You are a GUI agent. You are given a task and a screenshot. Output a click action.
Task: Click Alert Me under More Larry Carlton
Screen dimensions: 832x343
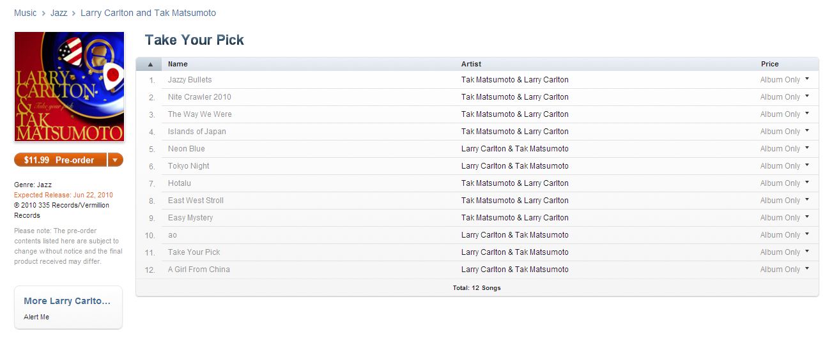click(36, 317)
